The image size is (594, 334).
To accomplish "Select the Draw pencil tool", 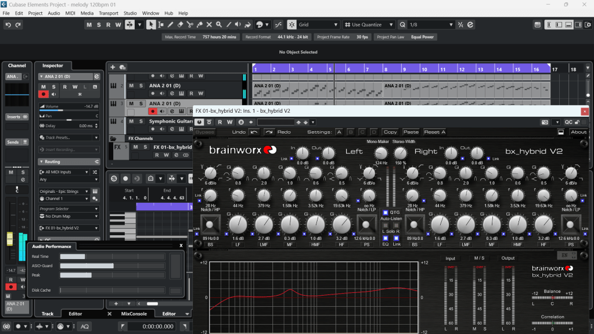I will coord(170,25).
